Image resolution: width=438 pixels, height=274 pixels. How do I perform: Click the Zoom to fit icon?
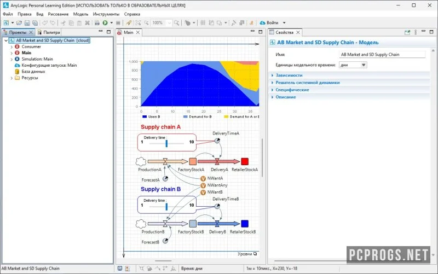(138, 22)
